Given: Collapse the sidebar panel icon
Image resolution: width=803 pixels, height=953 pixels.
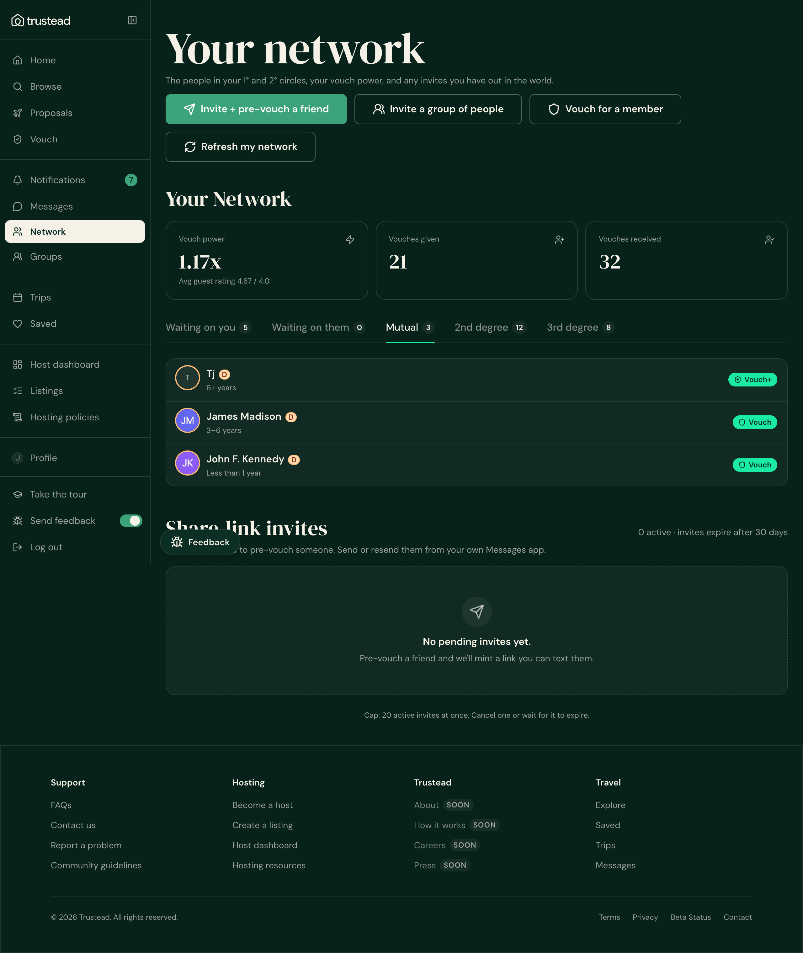Looking at the screenshot, I should click(132, 20).
